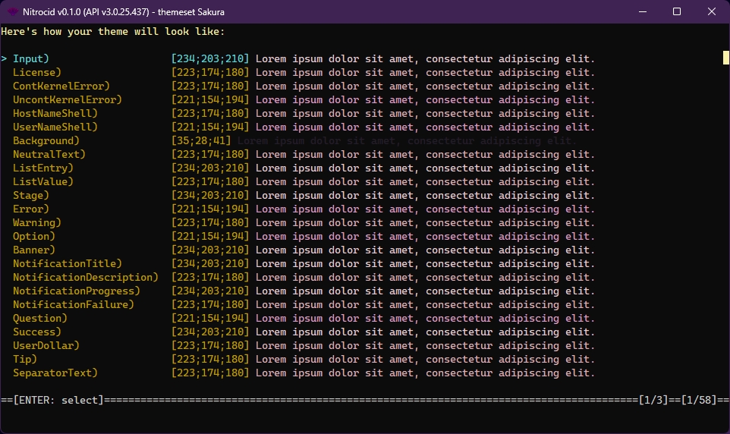This screenshot has height=434, width=730.
Task: Click the yellow scrollbar thumb at right
Action: coord(725,58)
